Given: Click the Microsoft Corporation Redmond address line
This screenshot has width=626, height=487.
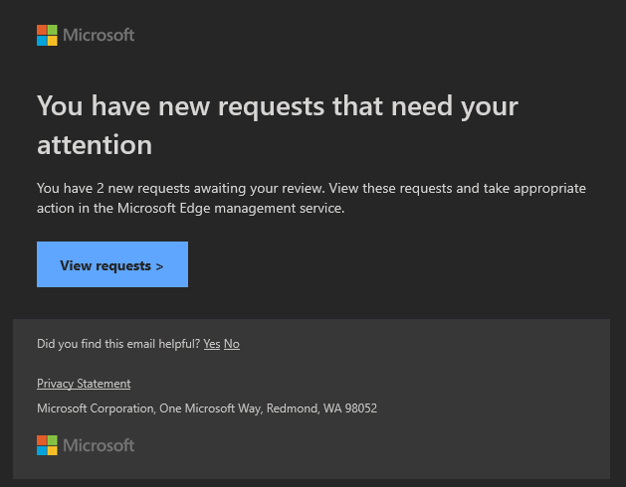Looking at the screenshot, I should 206,408.
